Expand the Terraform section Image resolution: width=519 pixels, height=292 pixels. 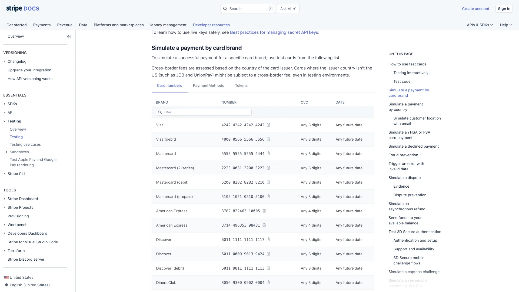[4, 251]
